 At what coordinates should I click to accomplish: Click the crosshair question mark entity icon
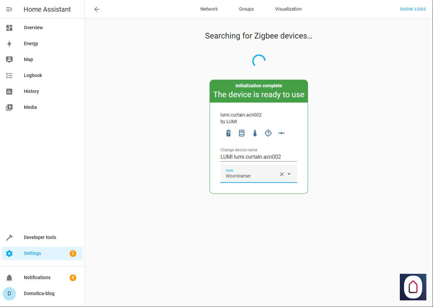tap(268, 133)
